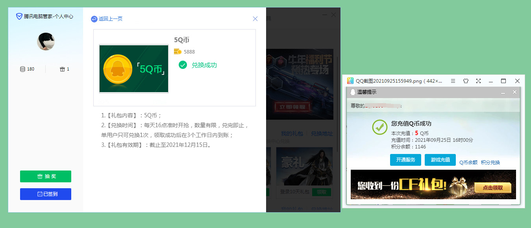This screenshot has height=228, width=531.
Task: Open the gift box count icon
Action: pyautogui.click(x=62, y=69)
